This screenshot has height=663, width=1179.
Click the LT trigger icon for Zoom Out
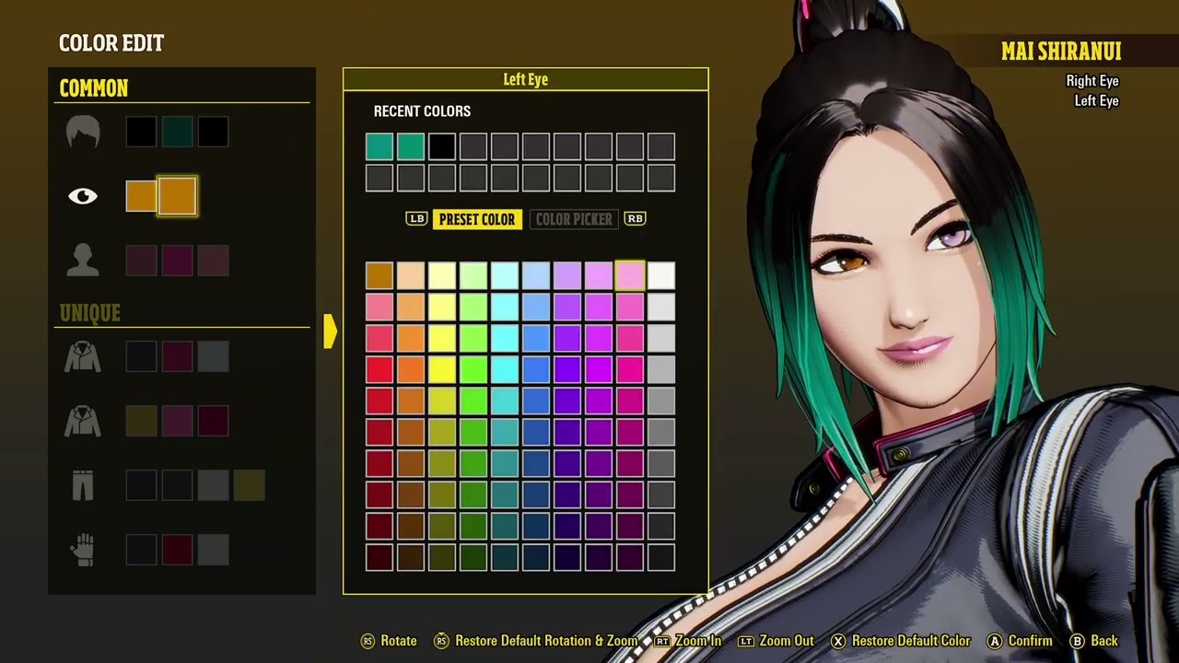746,641
